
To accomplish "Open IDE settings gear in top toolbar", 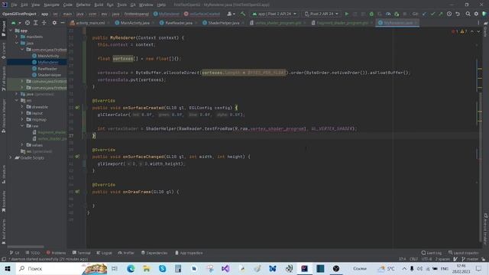I will 476,14.
